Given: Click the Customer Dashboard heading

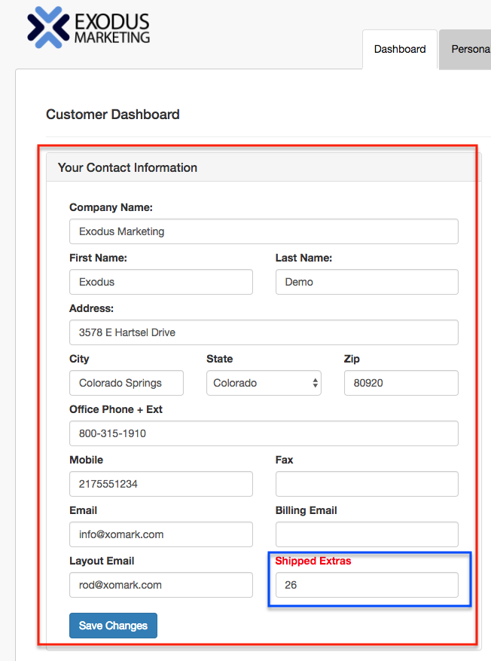Looking at the screenshot, I should pos(113,115).
